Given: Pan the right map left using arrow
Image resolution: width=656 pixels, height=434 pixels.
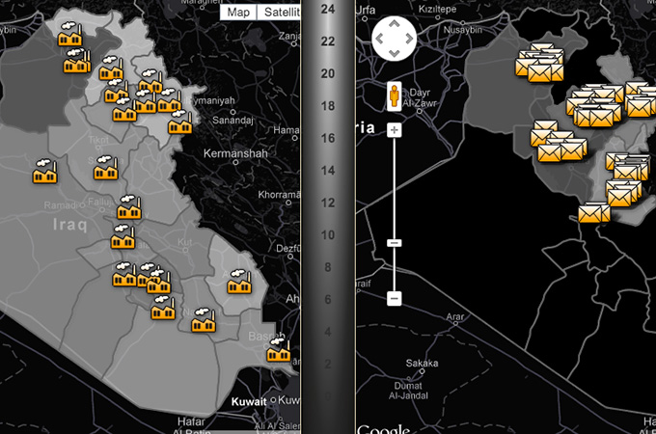Looking at the screenshot, I should [379, 41].
